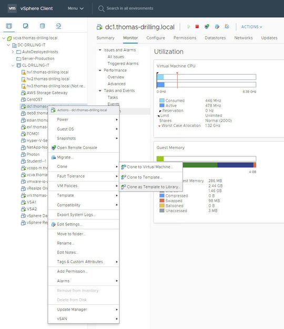Click the VM icon of AWS Storage Gateway
Image resolution: width=284 pixels, height=329 pixels.
tap(23, 93)
